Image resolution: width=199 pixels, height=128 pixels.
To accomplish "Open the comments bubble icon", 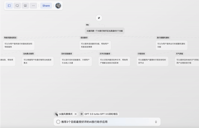I will [17, 6].
